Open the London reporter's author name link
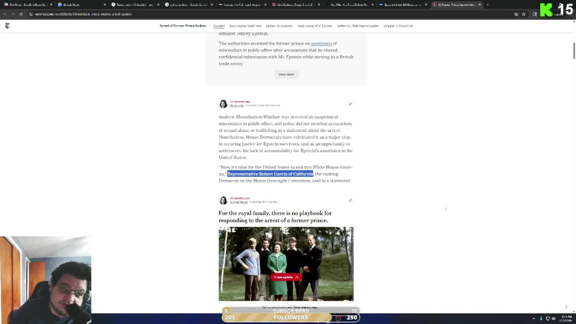This screenshot has width=576, height=324. 239,202
